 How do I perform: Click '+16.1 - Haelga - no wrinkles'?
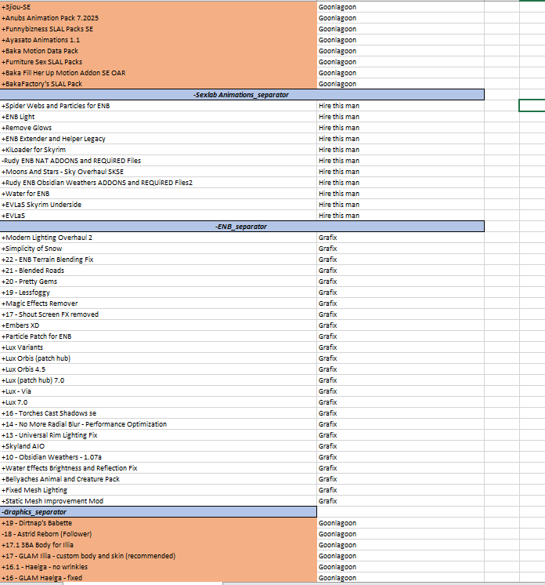tap(158, 567)
